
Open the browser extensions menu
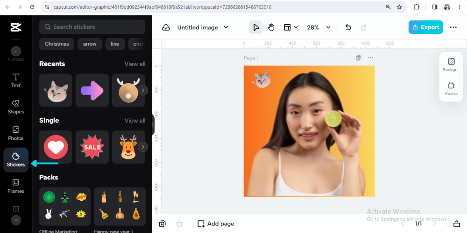(417, 7)
